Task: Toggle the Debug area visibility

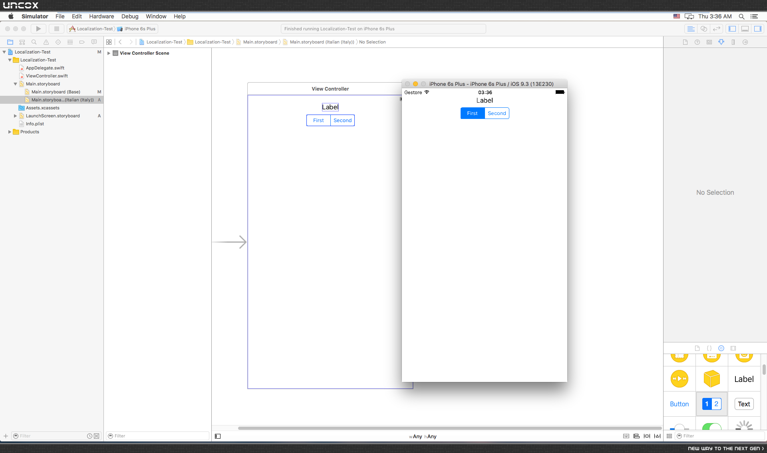Action: tap(745, 29)
